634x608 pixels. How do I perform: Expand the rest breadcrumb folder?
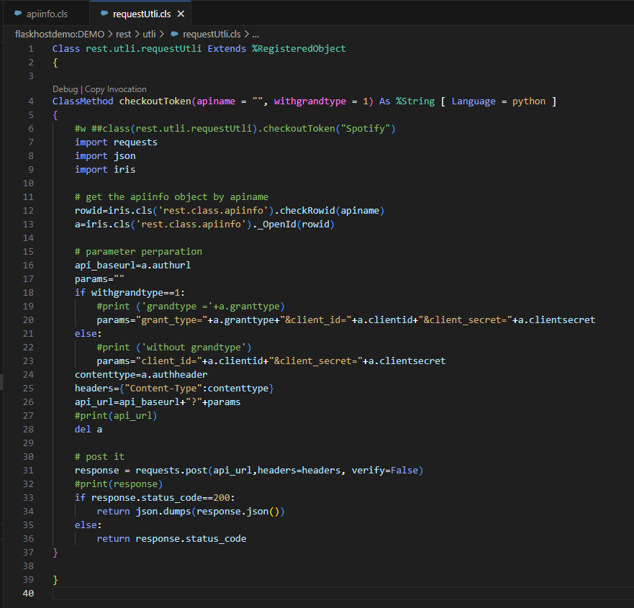pos(123,34)
